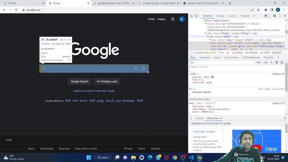Viewport: 288px width, 162px height.
Task: Click the Styles Filter input field
Action: point(221,63)
